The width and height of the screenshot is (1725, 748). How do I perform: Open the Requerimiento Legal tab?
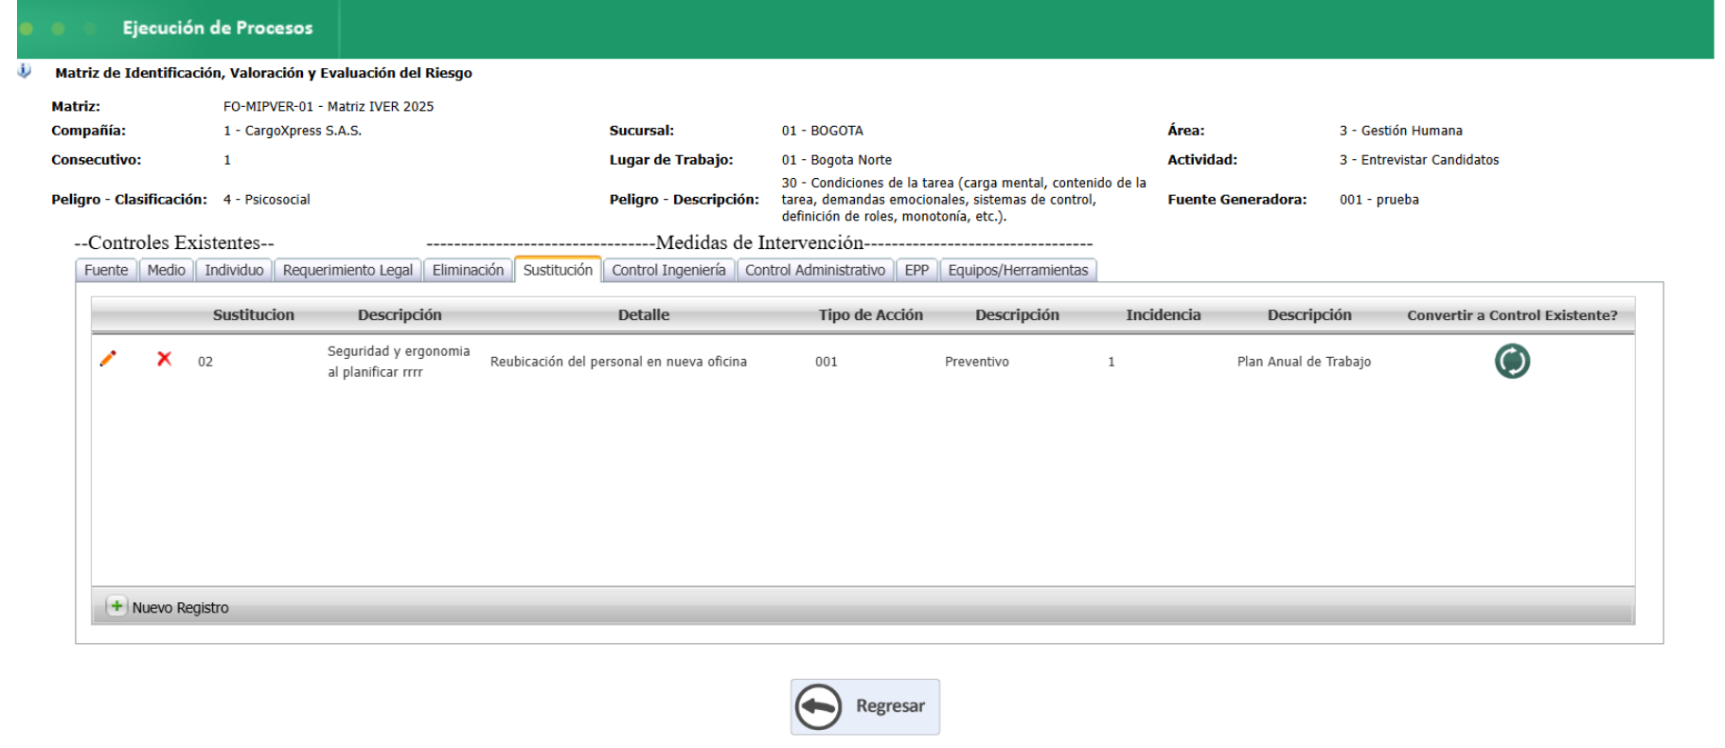point(347,270)
